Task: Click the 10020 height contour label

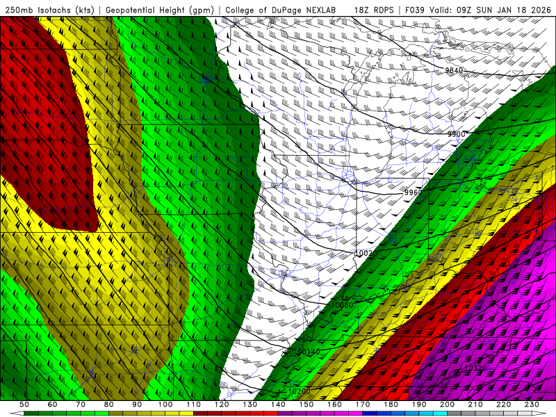Action: coord(366,253)
